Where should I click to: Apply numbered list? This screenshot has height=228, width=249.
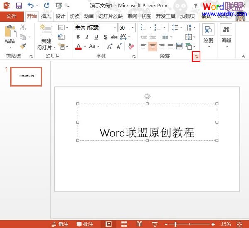coord(158,27)
